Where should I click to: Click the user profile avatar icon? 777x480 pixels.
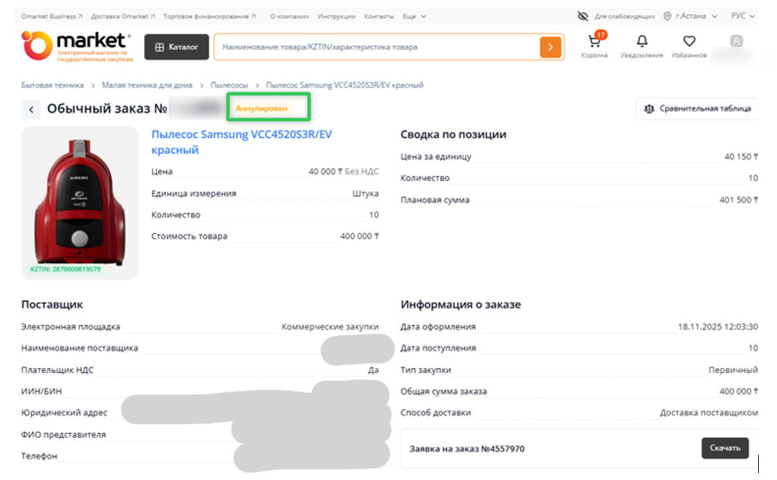[736, 42]
